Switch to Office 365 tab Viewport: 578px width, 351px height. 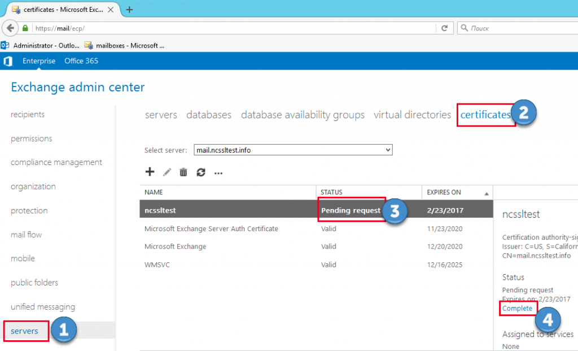click(x=81, y=61)
